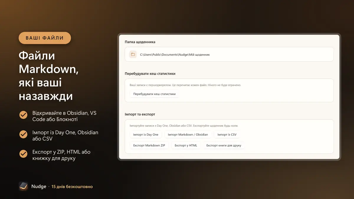Click the 'Папка щоденника' heading
Viewport: 354px width, 199px height.
(140, 42)
